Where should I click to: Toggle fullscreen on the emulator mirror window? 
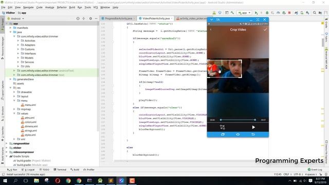point(258,20)
